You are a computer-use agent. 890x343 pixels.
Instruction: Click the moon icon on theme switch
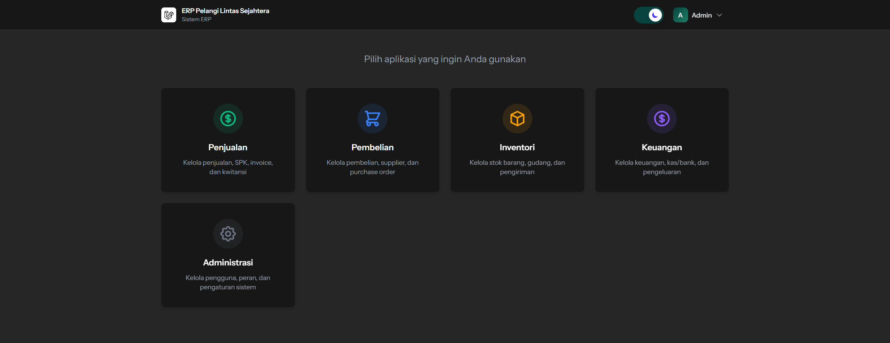click(x=655, y=15)
